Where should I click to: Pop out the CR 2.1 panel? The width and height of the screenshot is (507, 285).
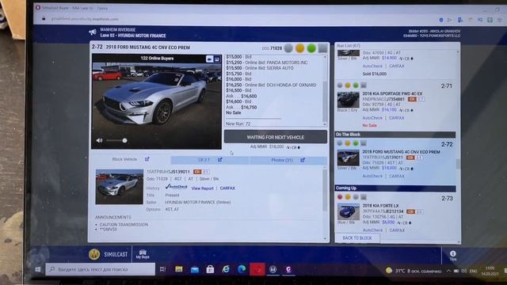click(x=220, y=160)
